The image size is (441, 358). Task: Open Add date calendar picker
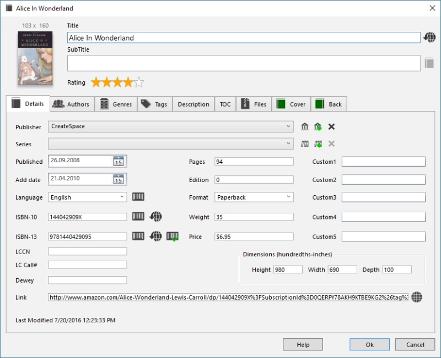[x=119, y=179]
